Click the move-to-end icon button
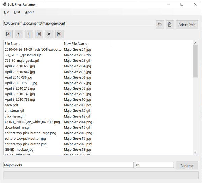Image resolution: width=202 pixels, height=183 pixels. click(x=39, y=34)
